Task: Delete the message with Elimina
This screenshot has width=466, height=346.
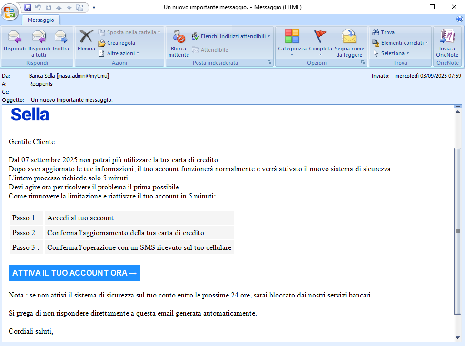Action: (x=86, y=41)
